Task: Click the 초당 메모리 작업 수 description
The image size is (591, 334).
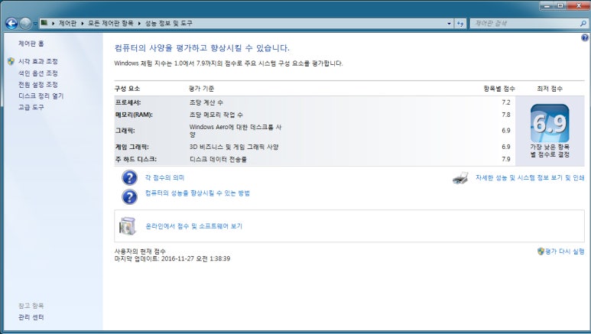Action: tap(216, 115)
